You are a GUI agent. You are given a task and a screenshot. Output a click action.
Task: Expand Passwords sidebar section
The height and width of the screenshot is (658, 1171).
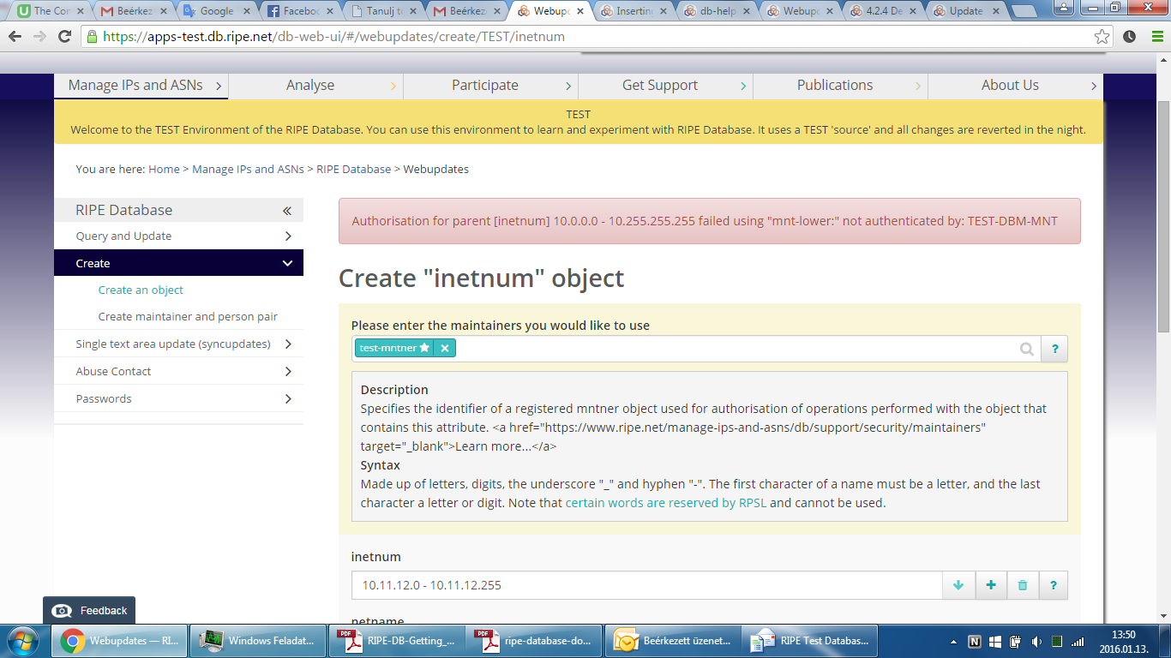[178, 398]
